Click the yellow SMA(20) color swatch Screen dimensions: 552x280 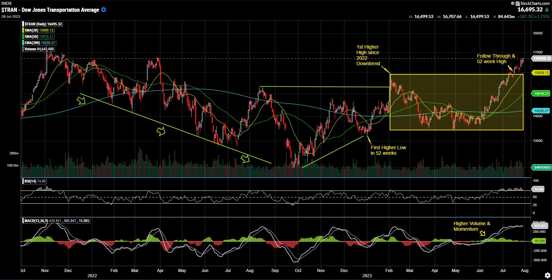(23, 30)
